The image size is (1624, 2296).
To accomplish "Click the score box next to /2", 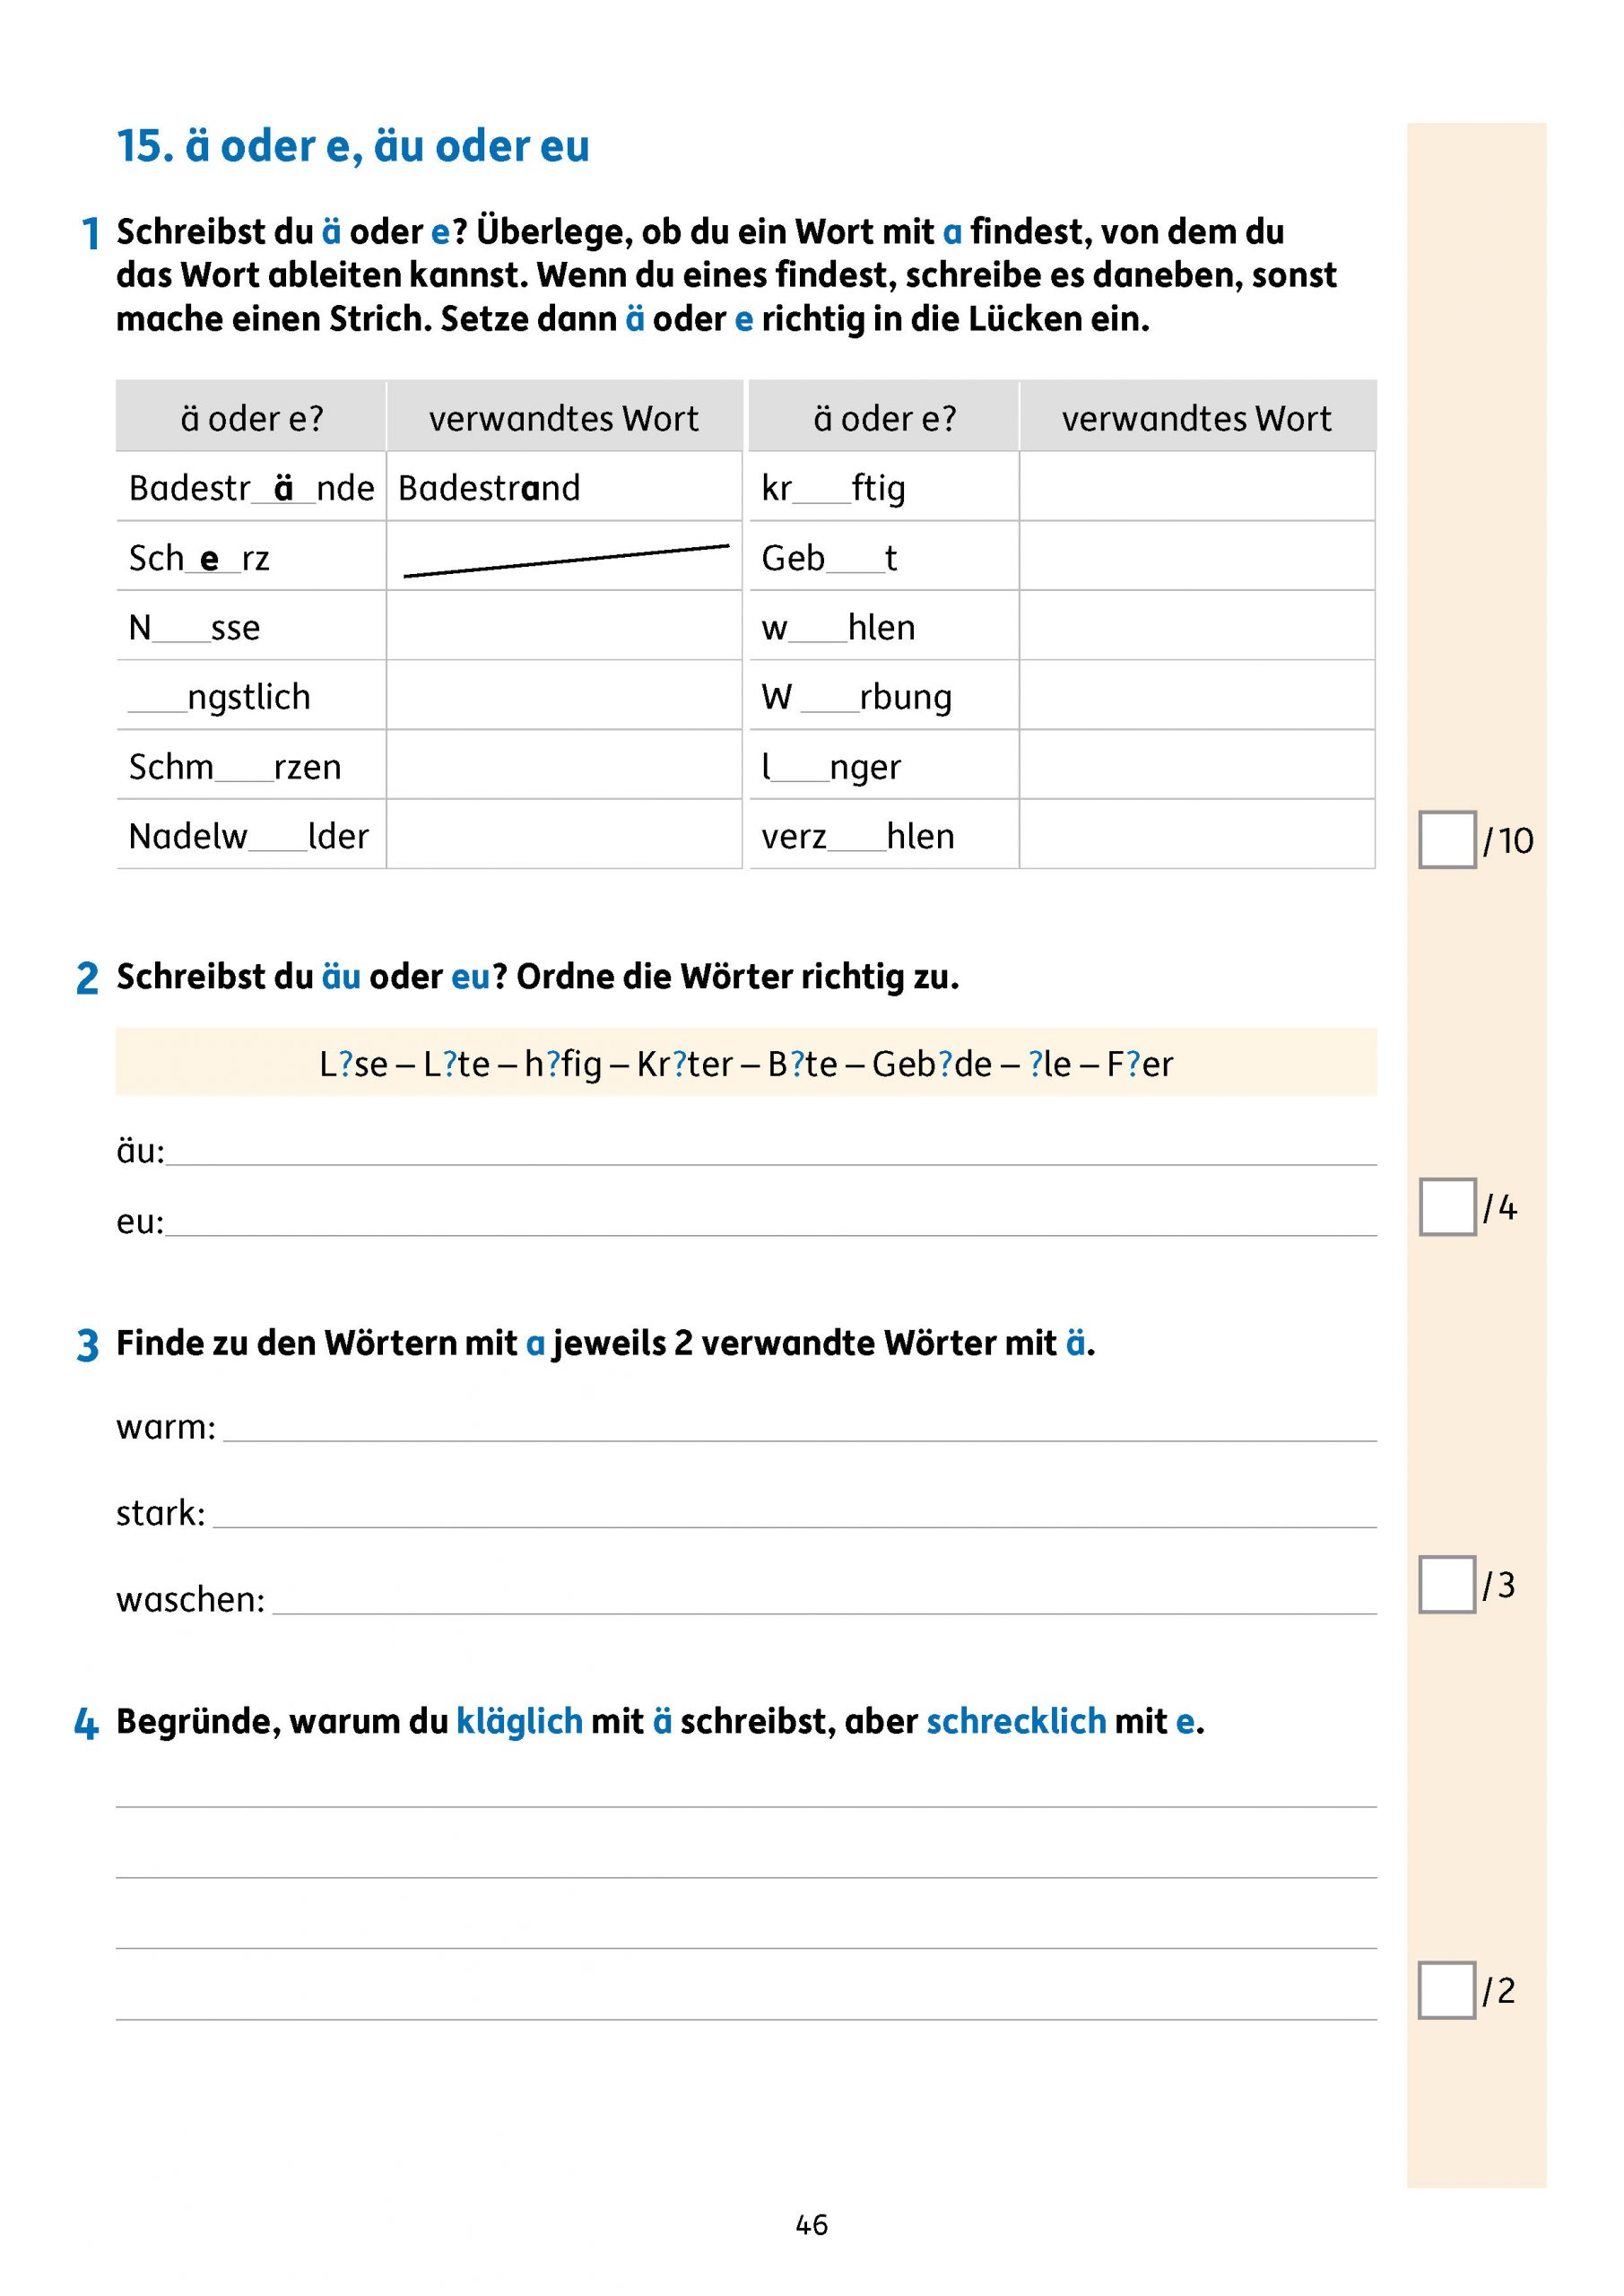I will coord(1446,1990).
